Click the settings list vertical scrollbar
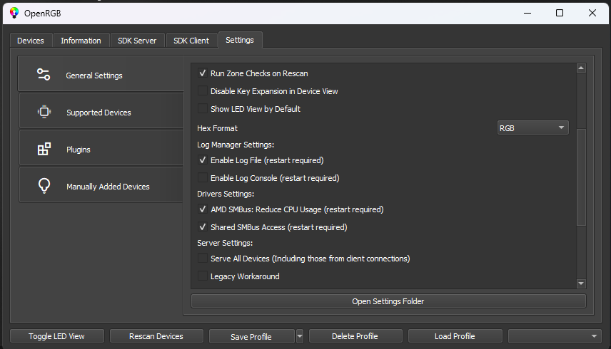 click(581, 177)
